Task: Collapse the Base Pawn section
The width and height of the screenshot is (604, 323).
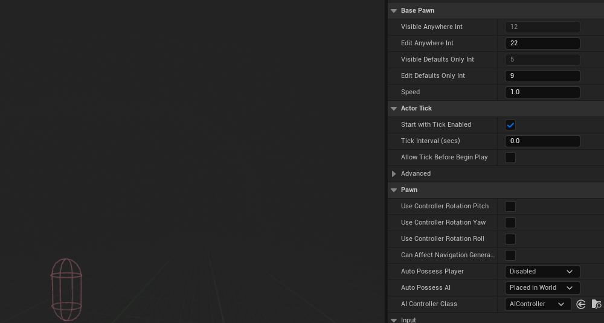Action: [x=394, y=11]
